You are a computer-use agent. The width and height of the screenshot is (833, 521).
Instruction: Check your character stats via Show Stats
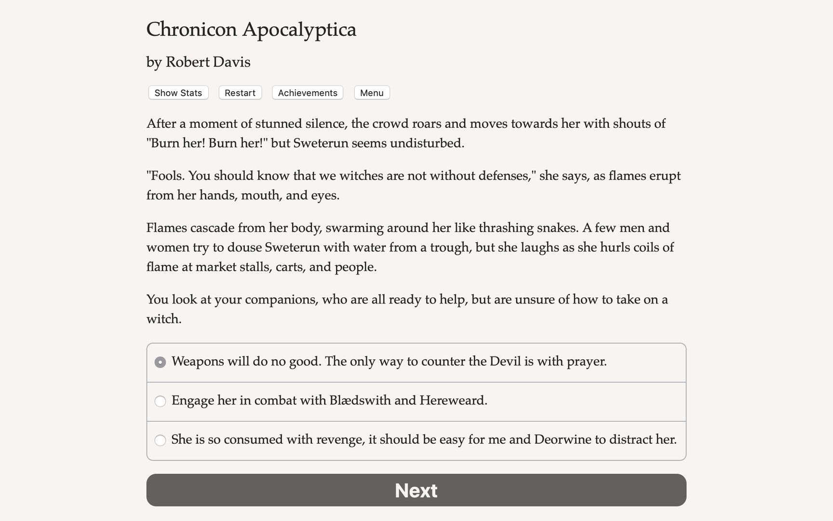tap(177, 93)
